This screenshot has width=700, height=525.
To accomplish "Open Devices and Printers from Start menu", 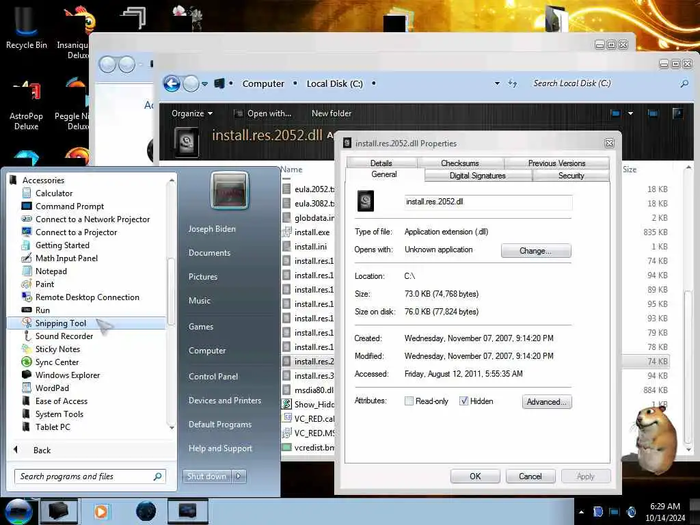I will 224,401.
